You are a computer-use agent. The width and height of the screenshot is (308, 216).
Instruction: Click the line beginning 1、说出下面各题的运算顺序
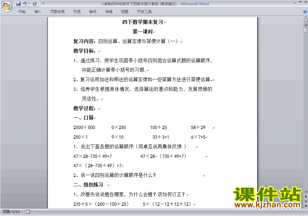point(130,147)
